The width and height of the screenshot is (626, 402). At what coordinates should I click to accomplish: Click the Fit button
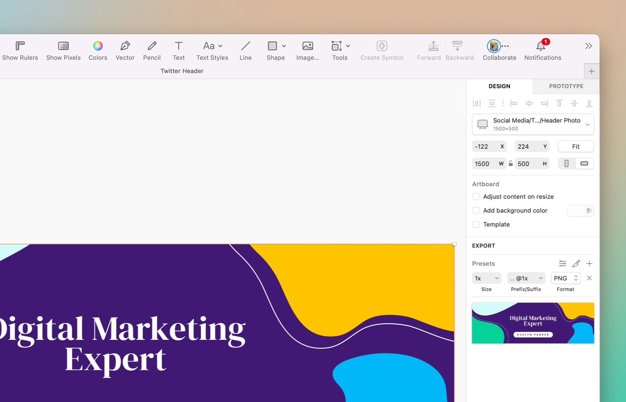point(576,146)
